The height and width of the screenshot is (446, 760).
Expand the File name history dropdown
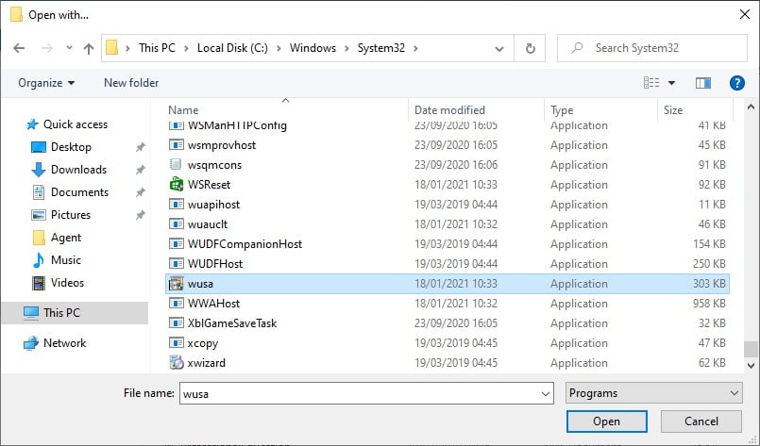(545, 393)
